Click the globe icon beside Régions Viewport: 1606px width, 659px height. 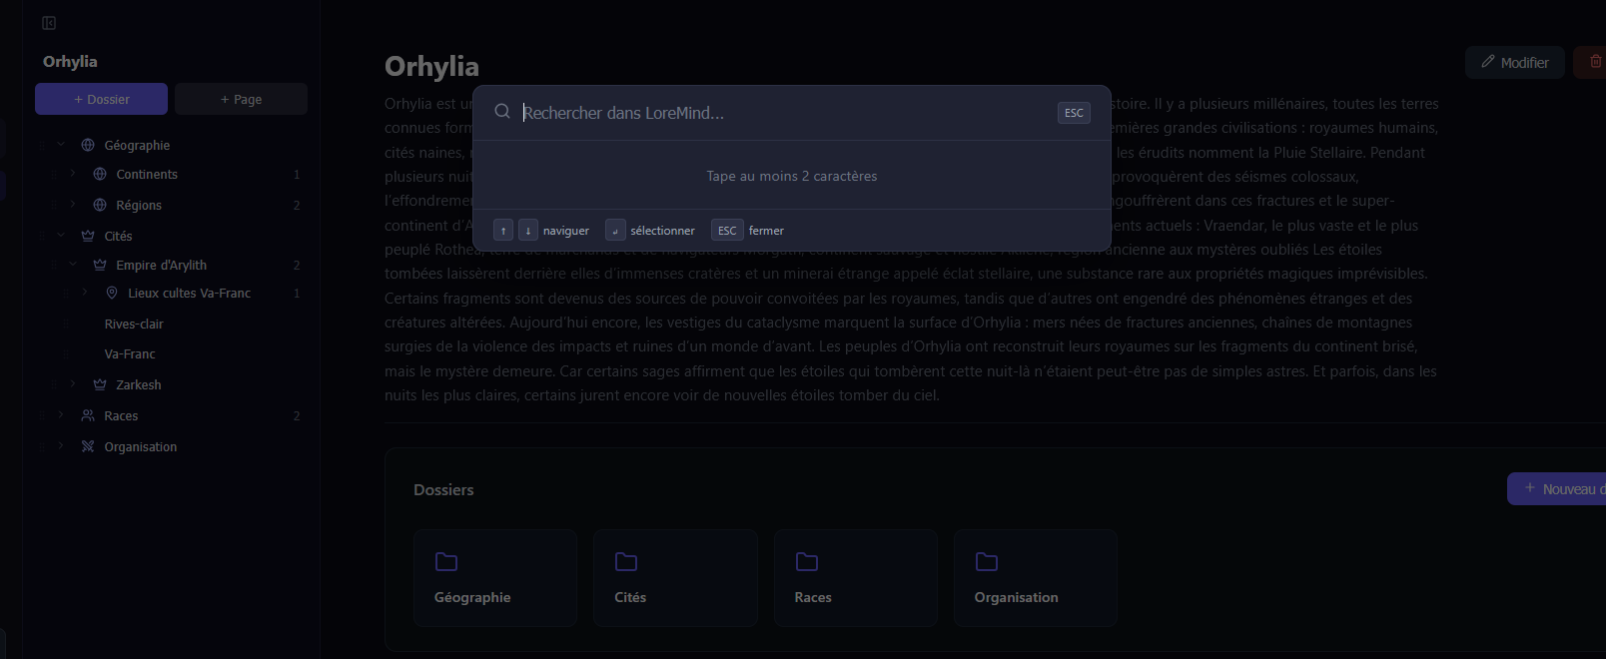click(x=100, y=205)
